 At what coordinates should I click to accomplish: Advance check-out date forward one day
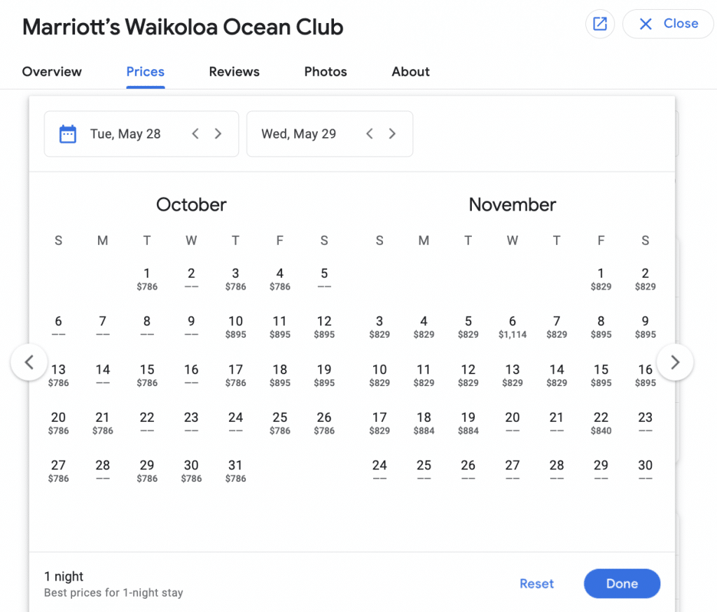392,134
